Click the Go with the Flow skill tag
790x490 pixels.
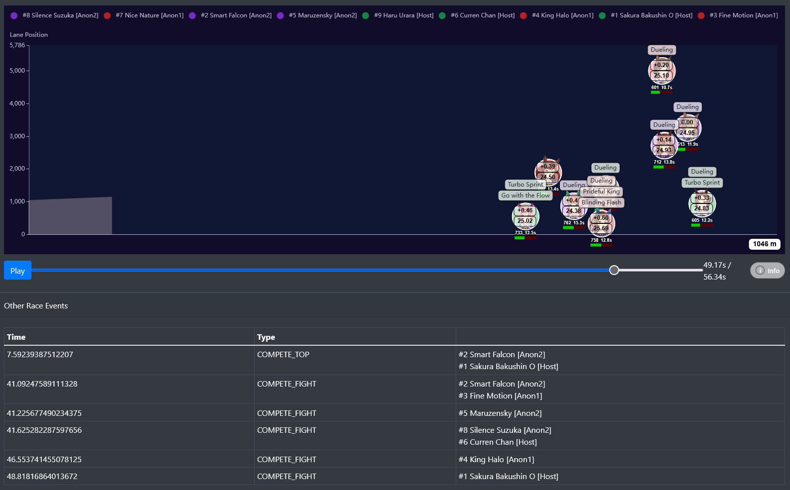526,196
